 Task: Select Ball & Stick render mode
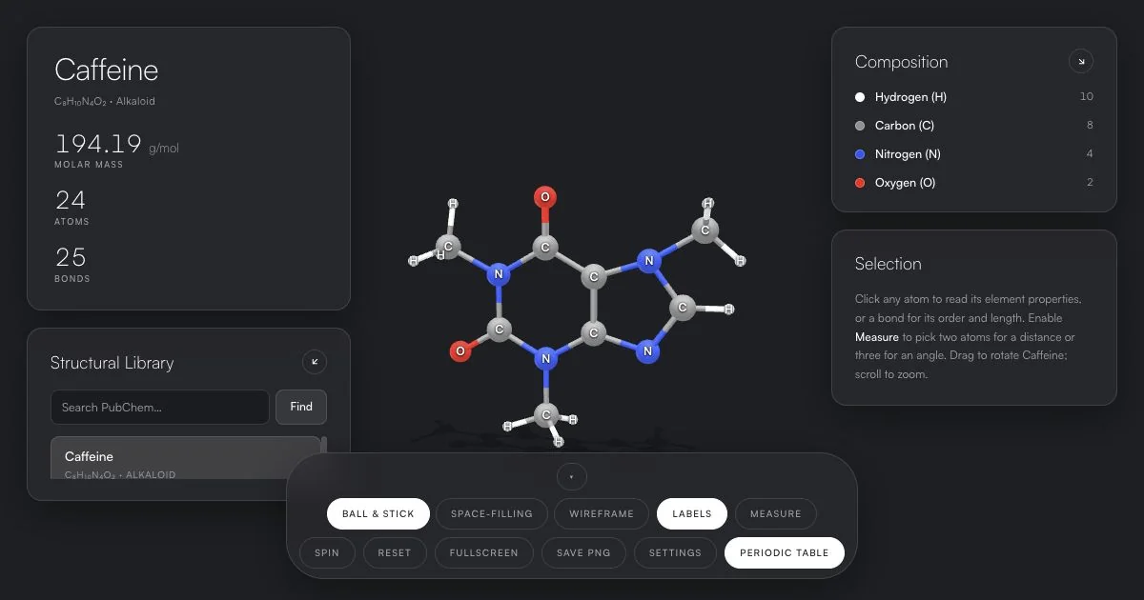click(x=378, y=513)
